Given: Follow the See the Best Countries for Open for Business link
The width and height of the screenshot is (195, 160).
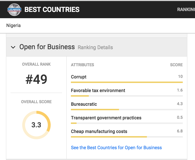Looking at the screenshot, I should coord(116,147).
